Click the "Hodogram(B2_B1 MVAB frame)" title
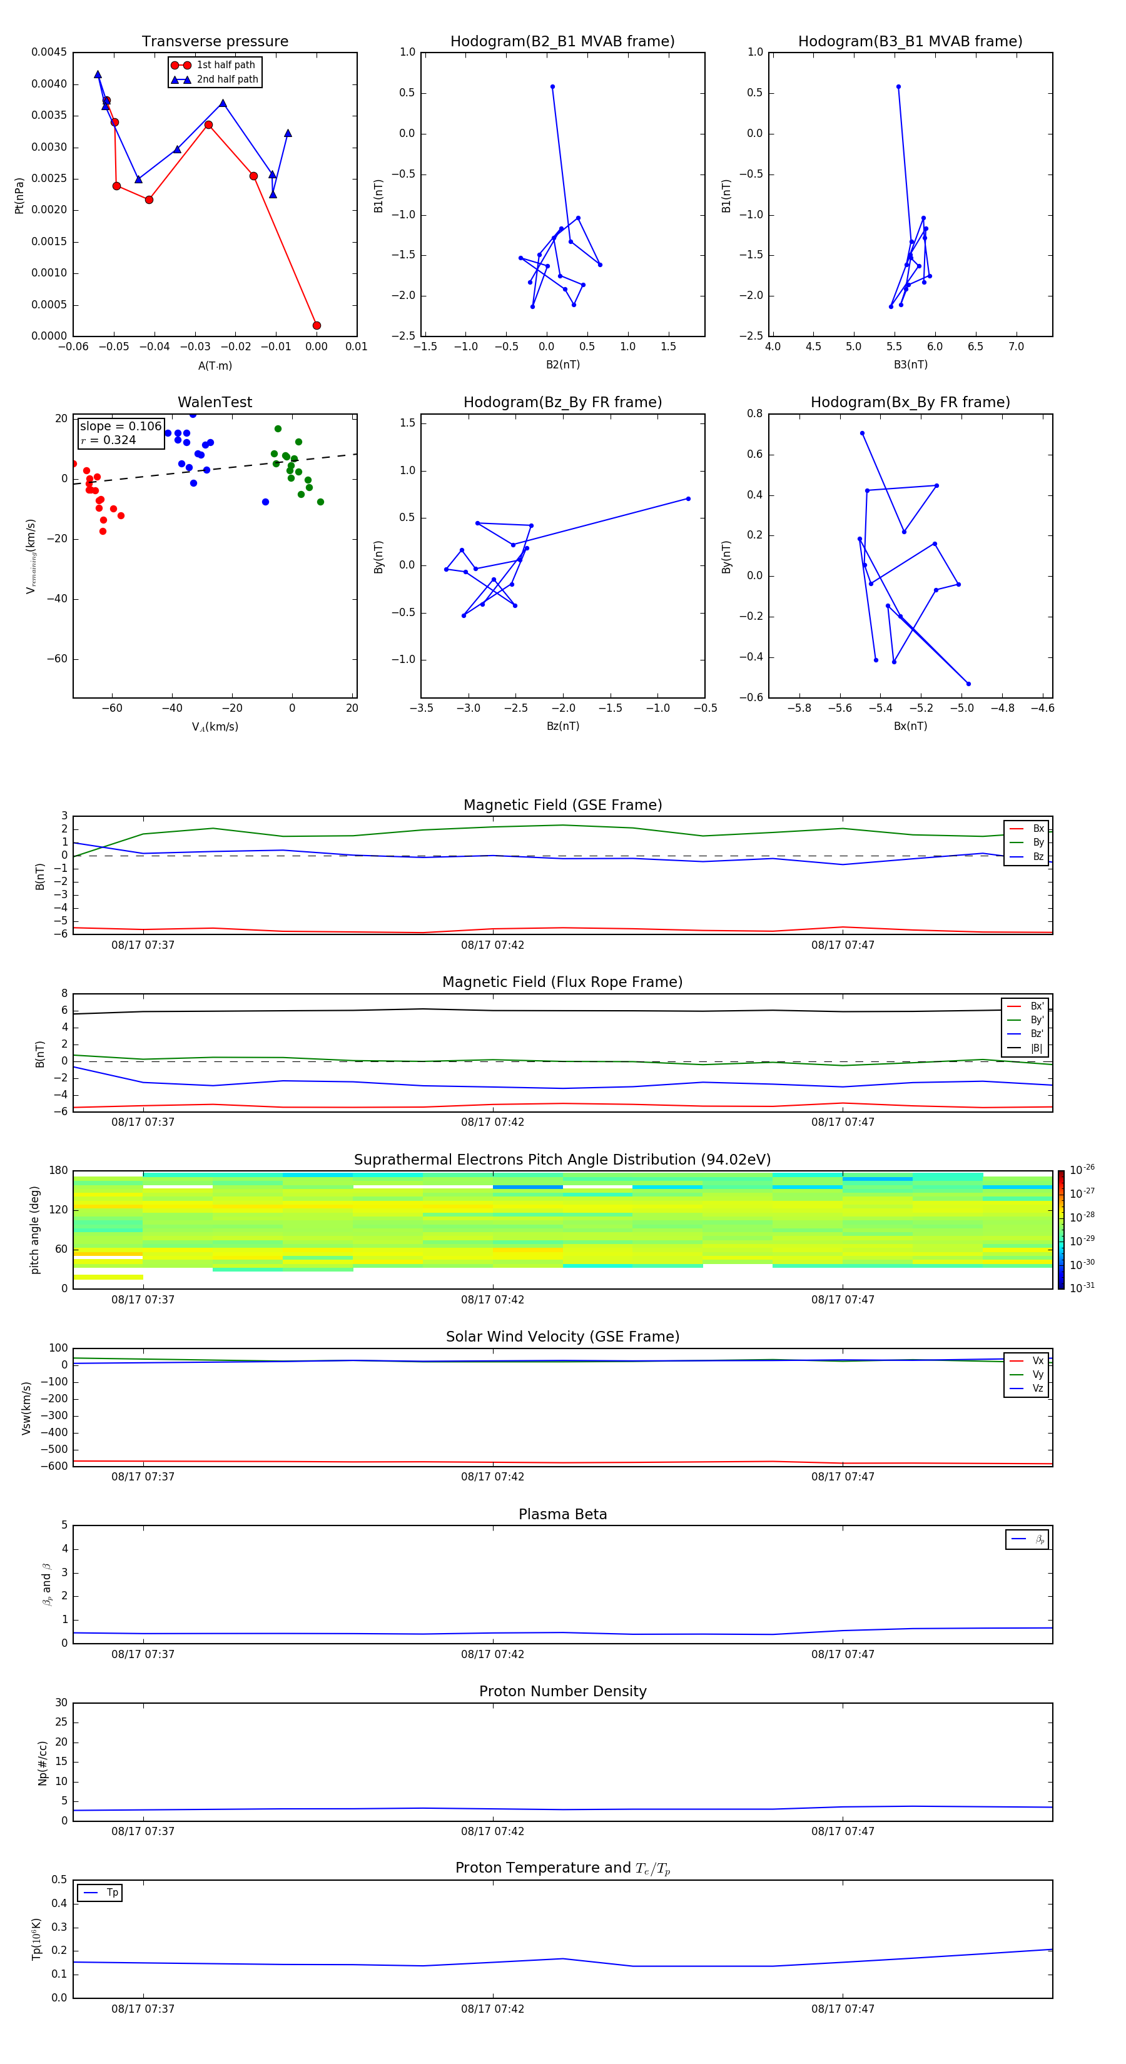Image resolution: width=1126 pixels, height=2064 pixels. point(562,41)
